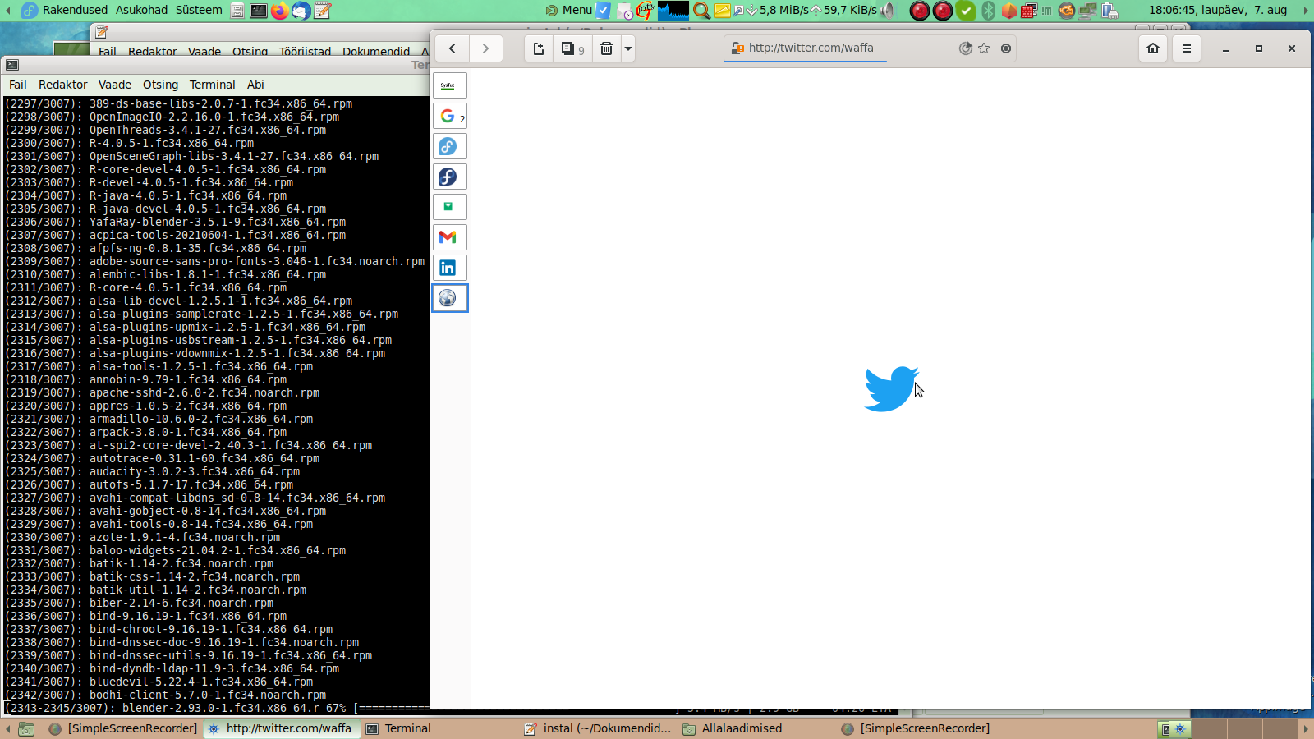Go to the browser home page
Image resolution: width=1314 pixels, height=739 pixels.
pyautogui.click(x=1153, y=48)
